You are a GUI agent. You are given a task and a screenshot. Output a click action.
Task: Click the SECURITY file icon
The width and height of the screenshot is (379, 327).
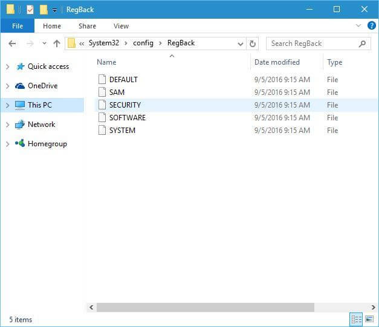pyautogui.click(x=102, y=105)
